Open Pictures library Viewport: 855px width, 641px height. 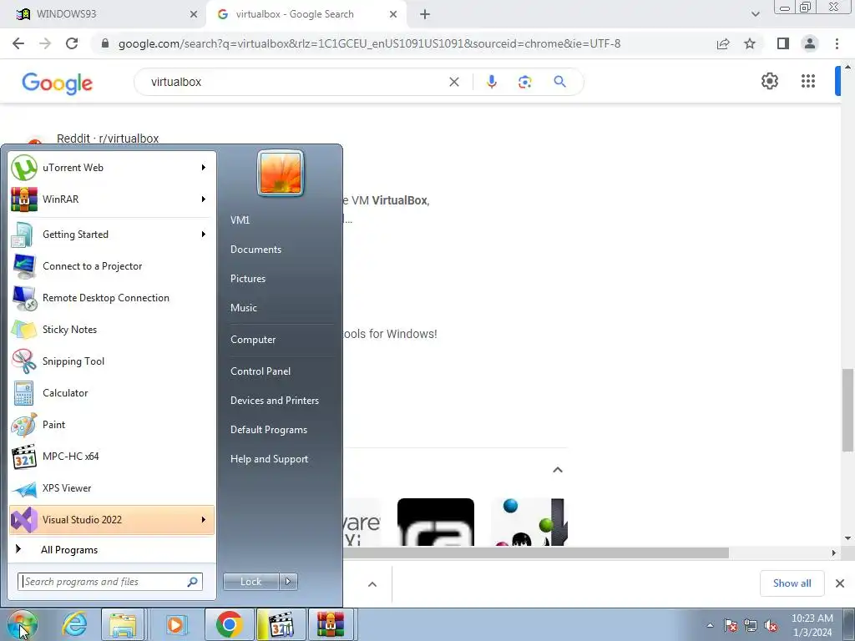pyautogui.click(x=248, y=279)
